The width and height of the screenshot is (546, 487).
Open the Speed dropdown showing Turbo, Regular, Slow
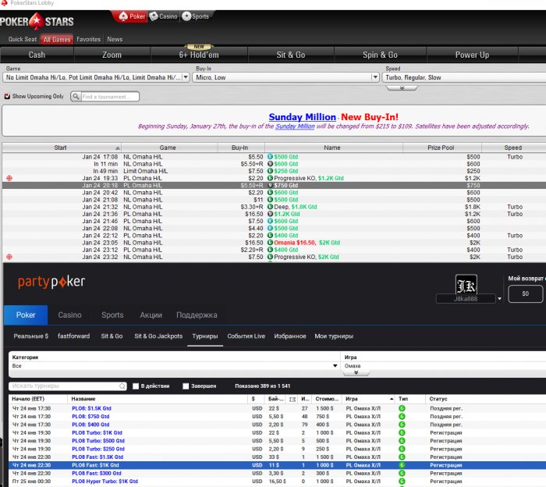(464, 77)
